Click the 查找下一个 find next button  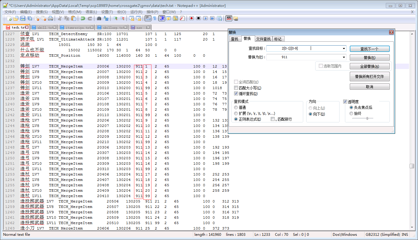pos(369,49)
